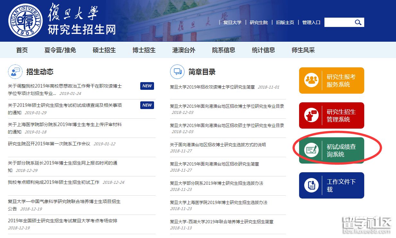Image resolution: width=396 pixels, height=238 pixels.
Task: Open 院系信息 from the navigation bar
Action: tap(223, 50)
